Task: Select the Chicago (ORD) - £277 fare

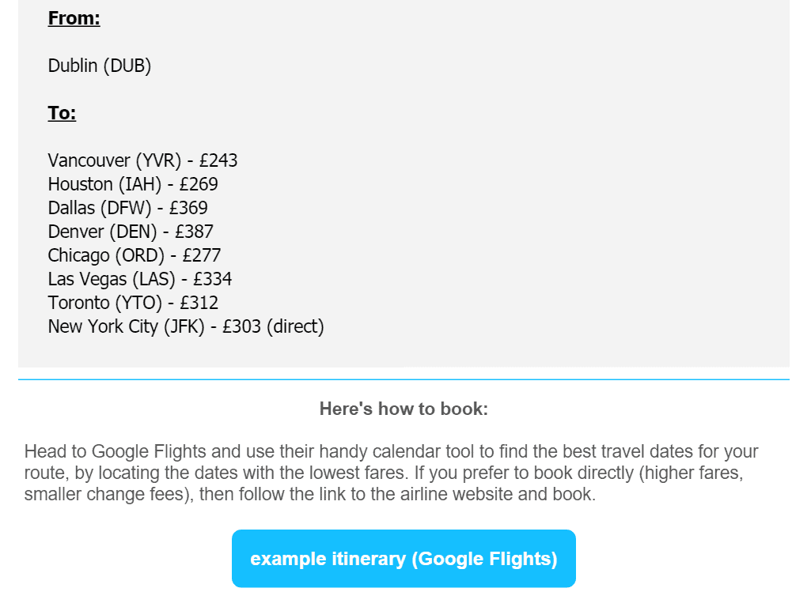Action: coord(135,255)
